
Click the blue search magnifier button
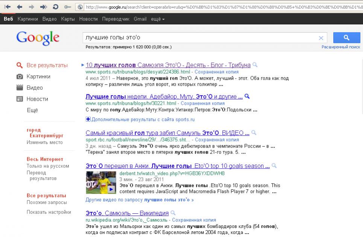point(346,38)
